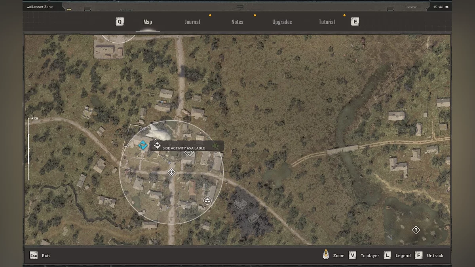This screenshot has width=475, height=267.
Task: Click the Q previous-tab key icon
Action: coord(120,22)
